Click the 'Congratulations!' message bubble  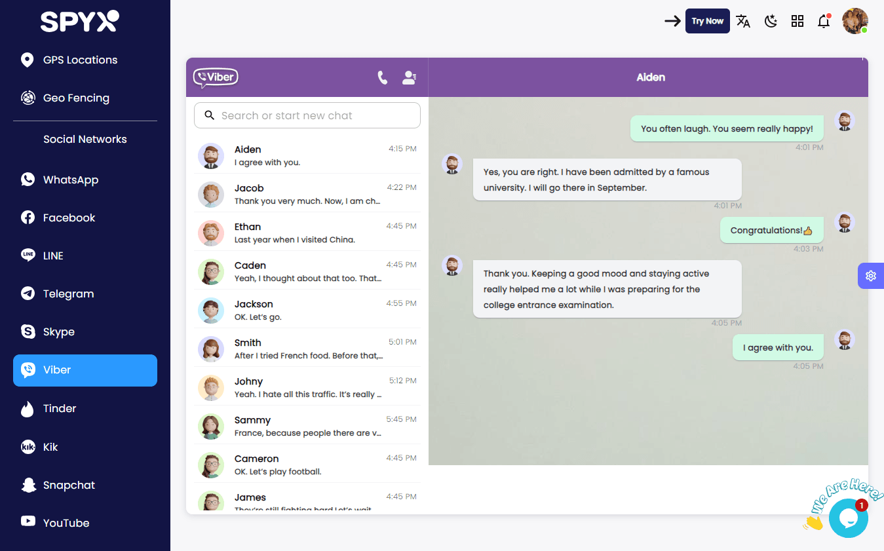tap(771, 231)
